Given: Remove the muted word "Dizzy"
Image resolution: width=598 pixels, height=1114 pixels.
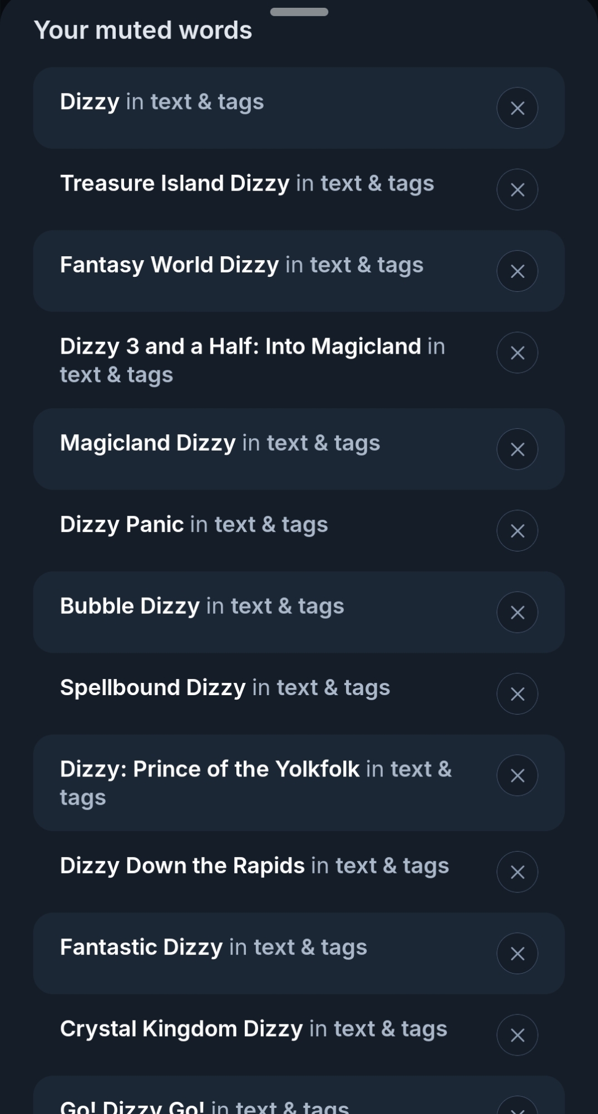Looking at the screenshot, I should tap(517, 108).
